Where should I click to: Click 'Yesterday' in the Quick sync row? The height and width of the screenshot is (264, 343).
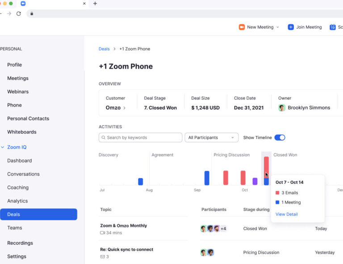pos(325,252)
